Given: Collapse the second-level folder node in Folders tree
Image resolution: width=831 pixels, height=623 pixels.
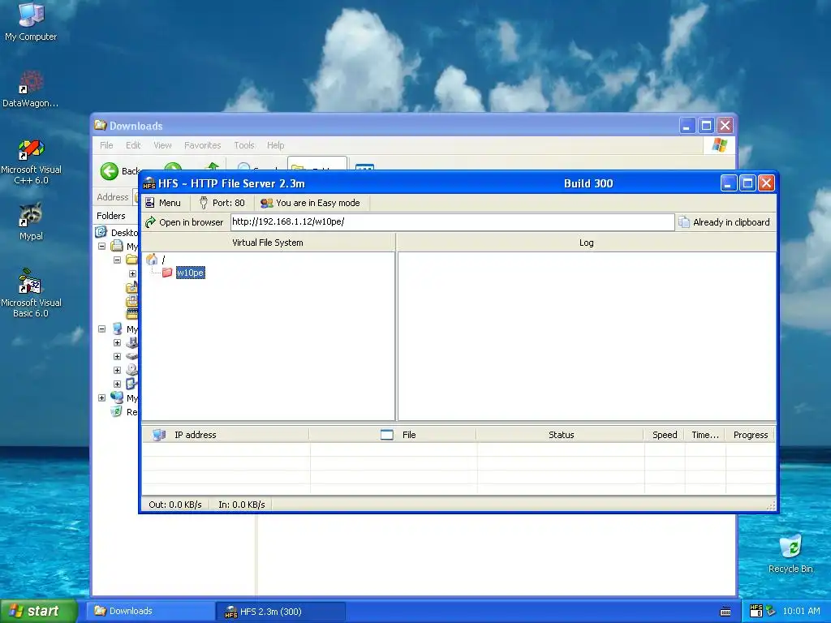Looking at the screenshot, I should [x=117, y=260].
